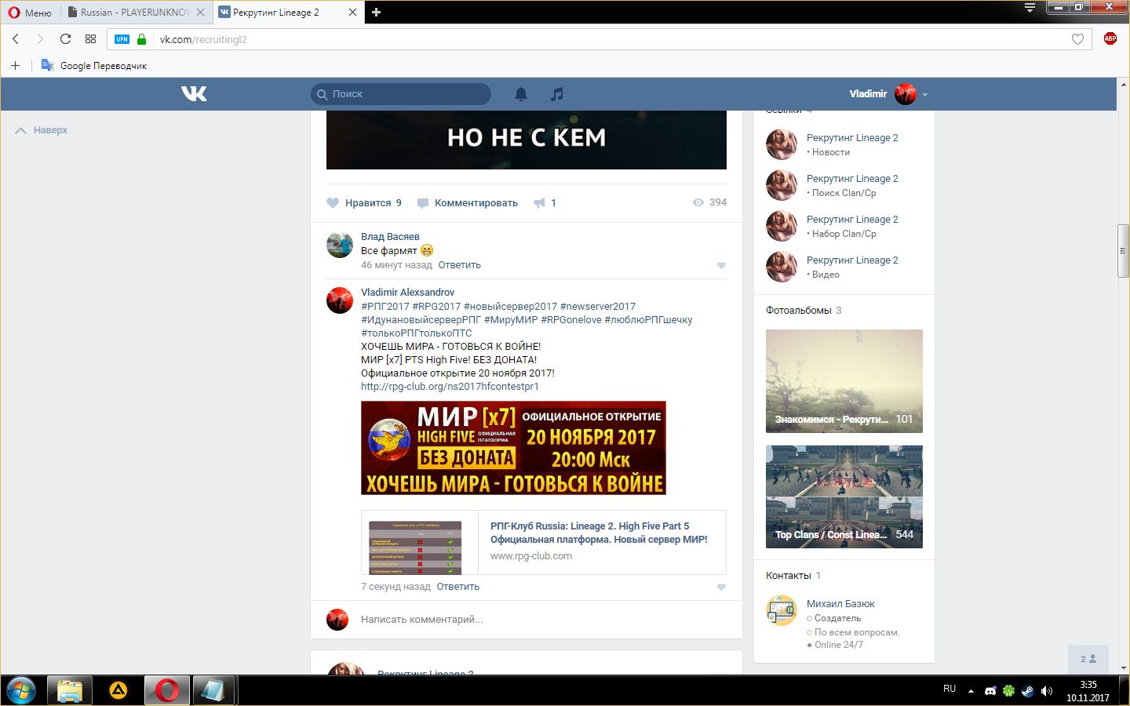Click the page vertical scrollbar thumb
1130x706 pixels.
[x=1123, y=251]
